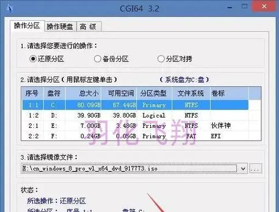Select highlighted partition row 1:1 drive C:

point(135,105)
